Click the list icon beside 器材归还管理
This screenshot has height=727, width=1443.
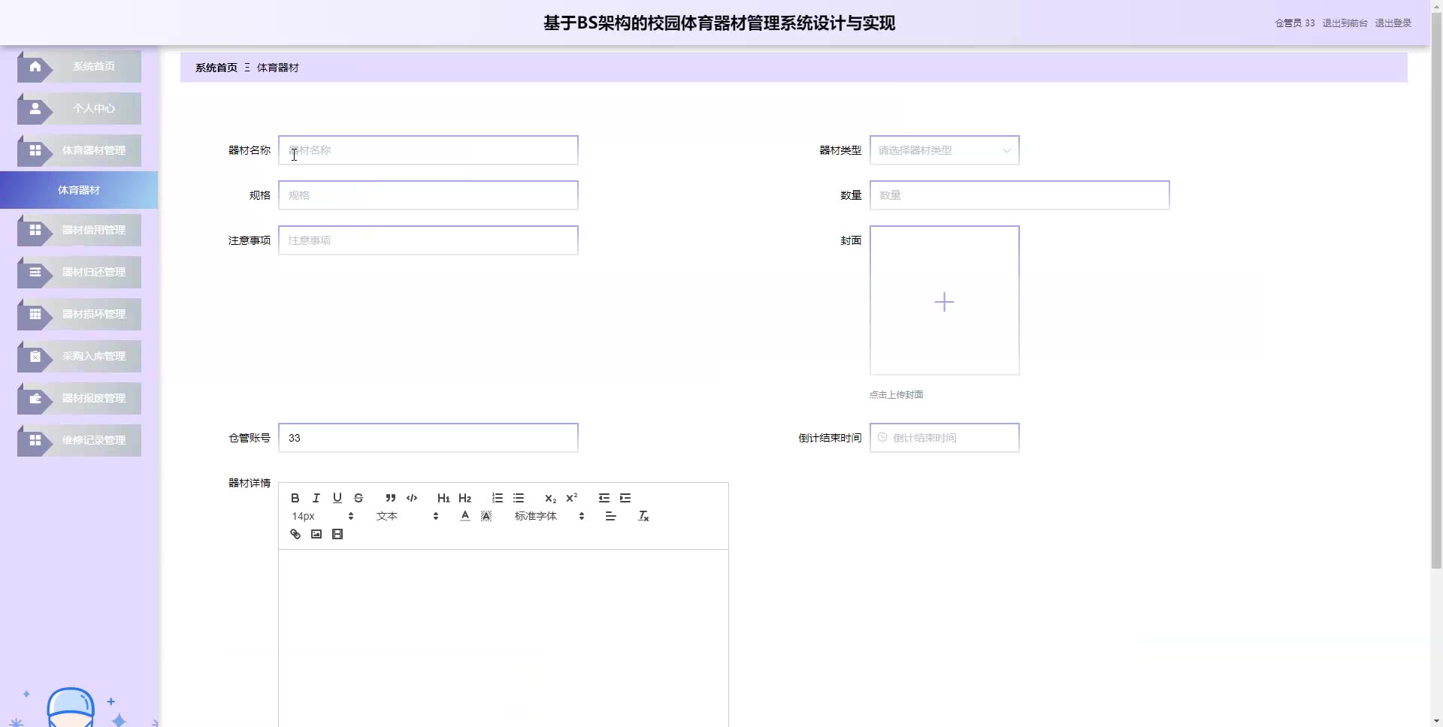35,272
